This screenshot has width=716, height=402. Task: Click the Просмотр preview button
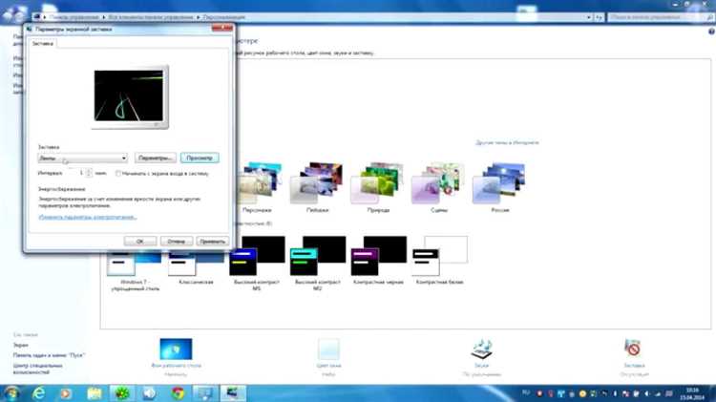(200, 159)
